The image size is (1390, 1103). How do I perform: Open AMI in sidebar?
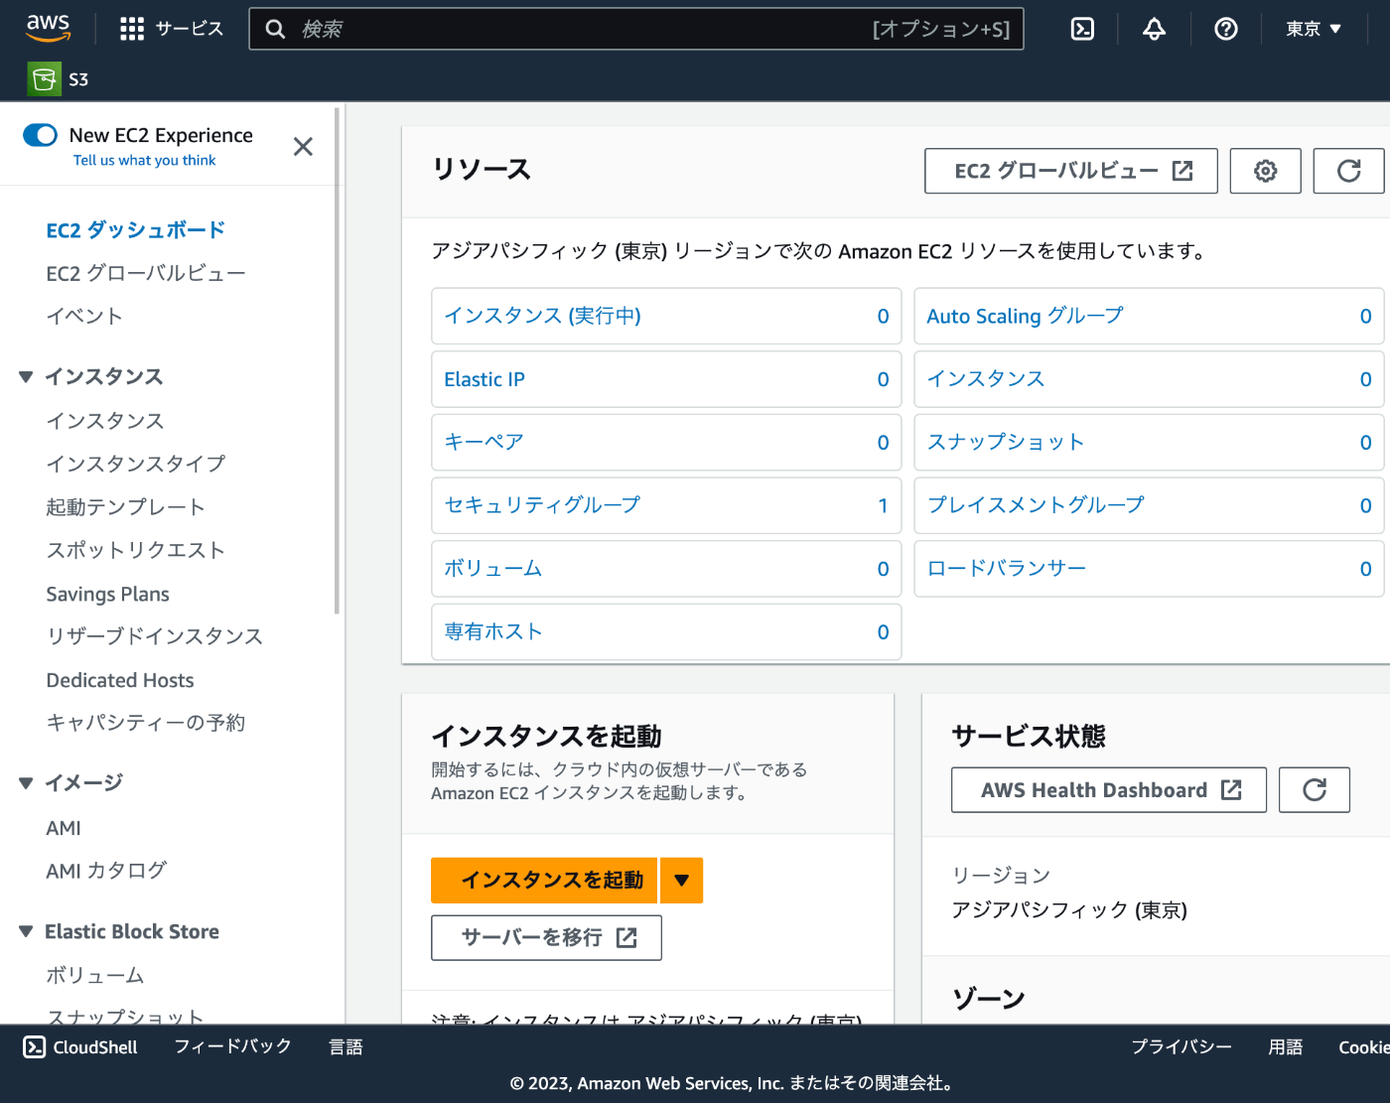click(x=64, y=828)
